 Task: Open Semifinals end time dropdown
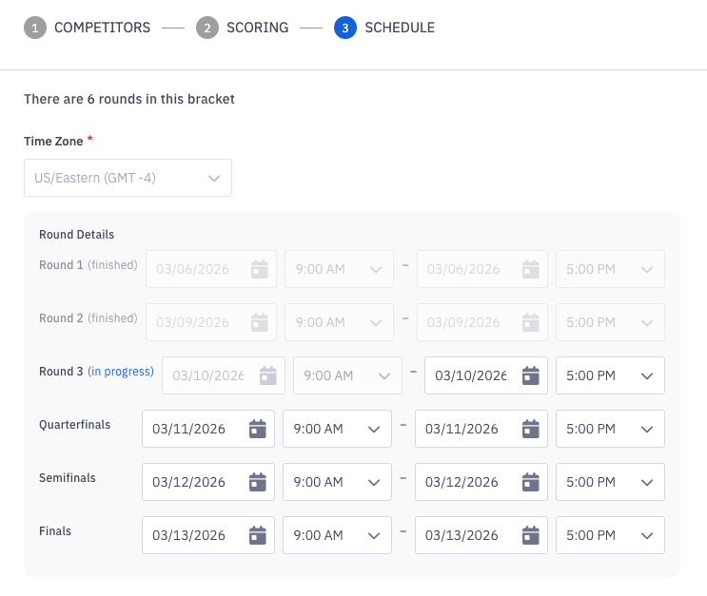pyautogui.click(x=610, y=482)
